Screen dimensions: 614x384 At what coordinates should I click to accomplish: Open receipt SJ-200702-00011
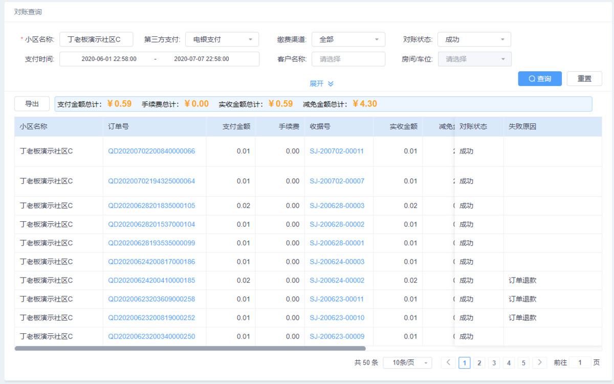pyautogui.click(x=337, y=151)
